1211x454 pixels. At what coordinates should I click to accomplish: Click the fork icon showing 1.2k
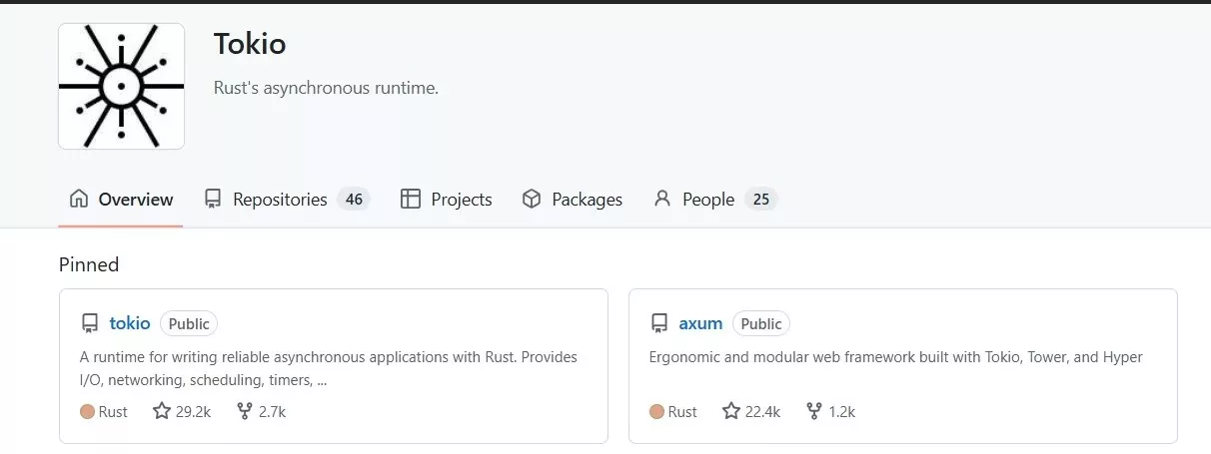point(814,411)
